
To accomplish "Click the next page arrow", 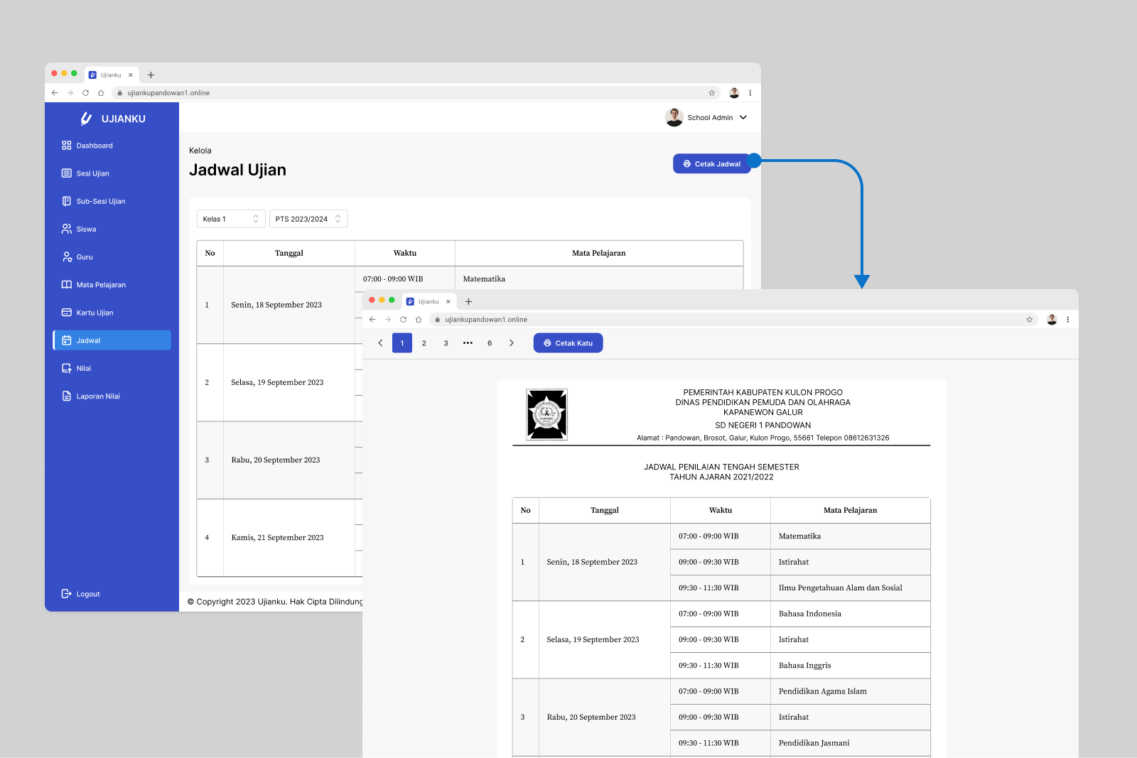I will (511, 343).
